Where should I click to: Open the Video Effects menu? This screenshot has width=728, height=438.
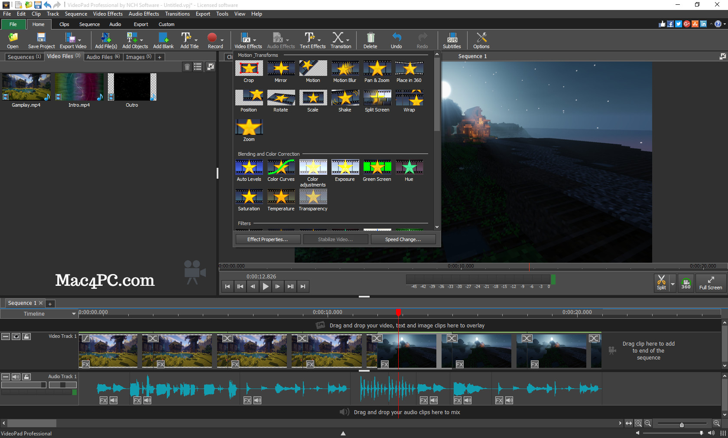click(108, 14)
